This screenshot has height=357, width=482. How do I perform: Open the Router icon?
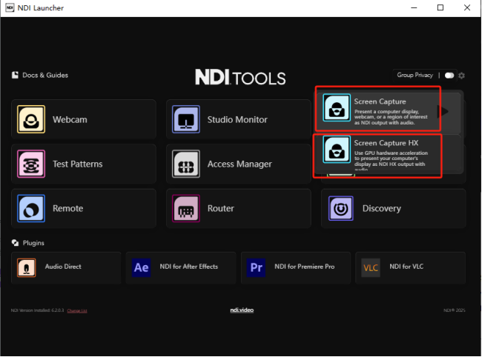[186, 208]
